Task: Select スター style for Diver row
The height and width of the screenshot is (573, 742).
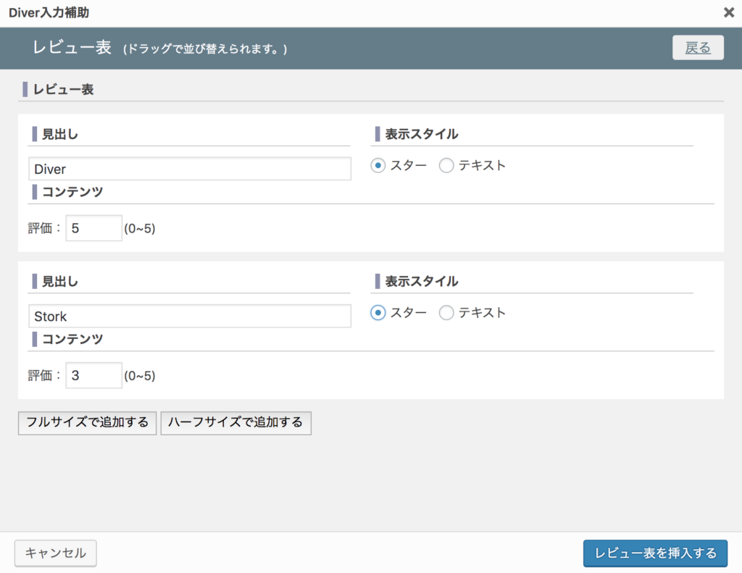Action: tap(378, 166)
